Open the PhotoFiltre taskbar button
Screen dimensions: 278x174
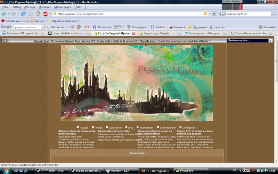pyautogui.click(x=191, y=171)
